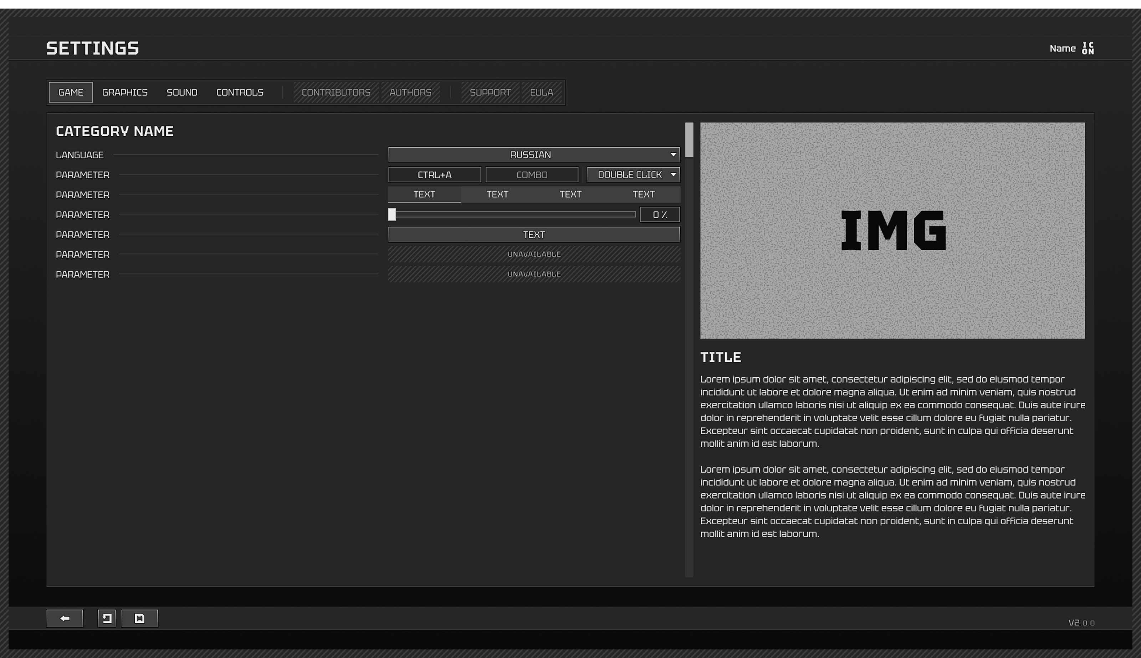Select the Authors tab

[411, 92]
